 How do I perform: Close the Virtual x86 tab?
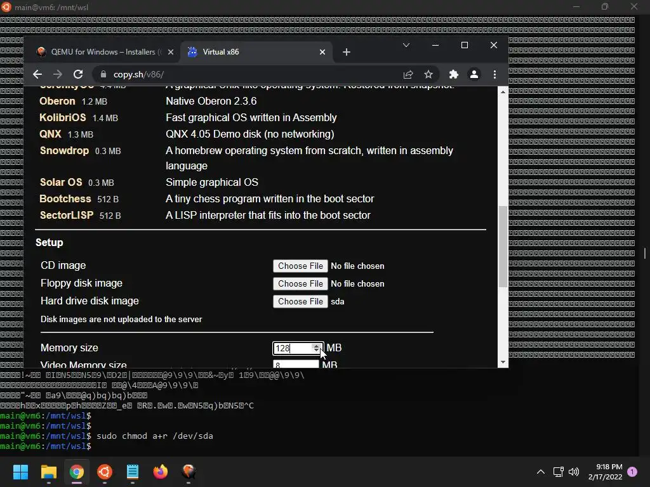pos(322,52)
